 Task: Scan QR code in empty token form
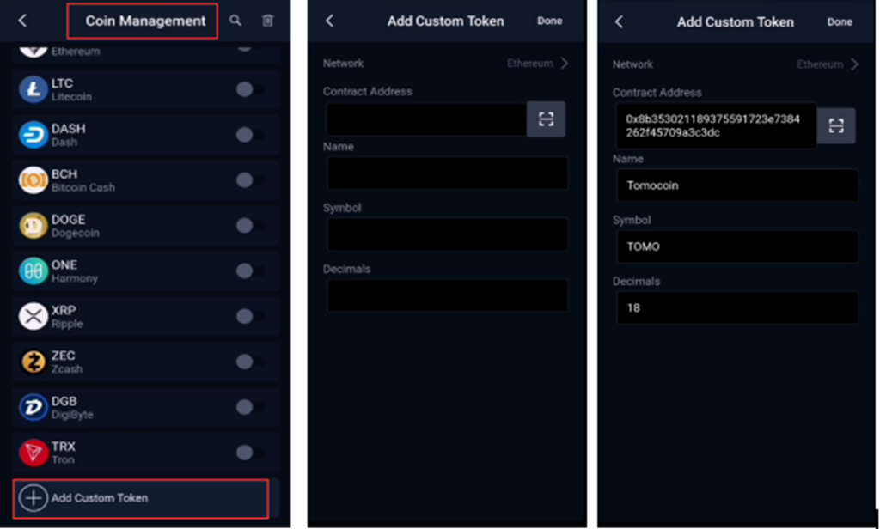546,119
